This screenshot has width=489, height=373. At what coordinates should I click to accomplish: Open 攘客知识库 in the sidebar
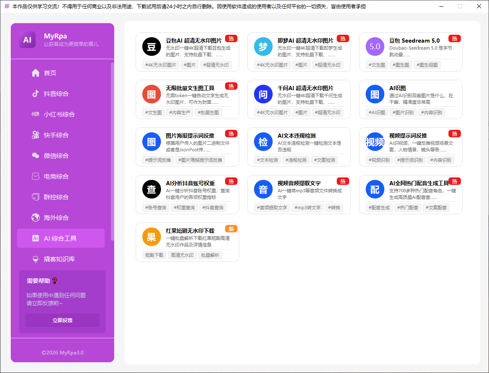[x=61, y=259]
